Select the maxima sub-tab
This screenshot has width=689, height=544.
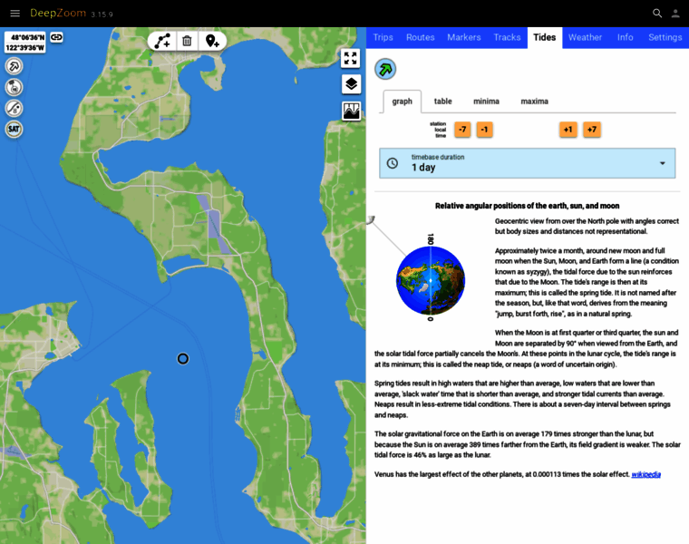coord(534,102)
